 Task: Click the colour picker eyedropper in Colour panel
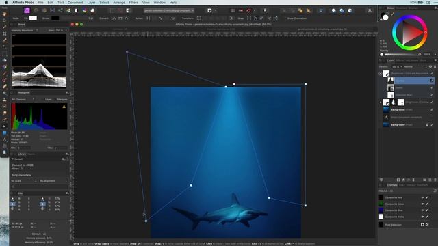(393, 14)
